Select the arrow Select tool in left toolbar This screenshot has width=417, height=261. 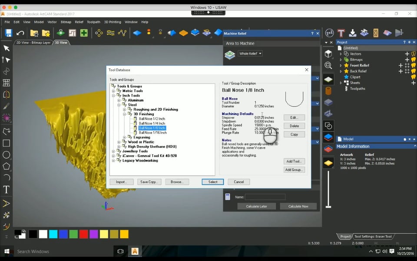[7, 48]
